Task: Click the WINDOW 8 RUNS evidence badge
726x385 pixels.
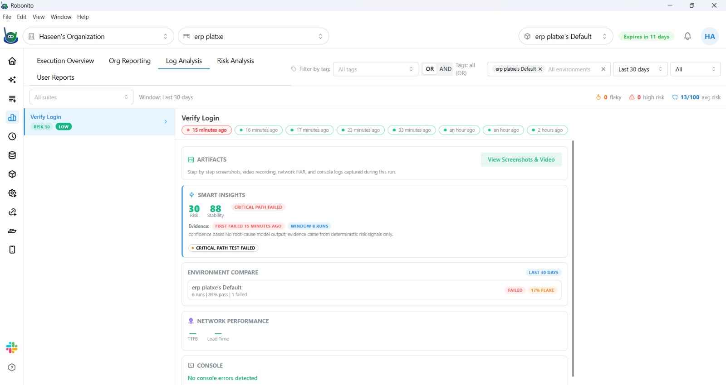Action: [x=309, y=226]
